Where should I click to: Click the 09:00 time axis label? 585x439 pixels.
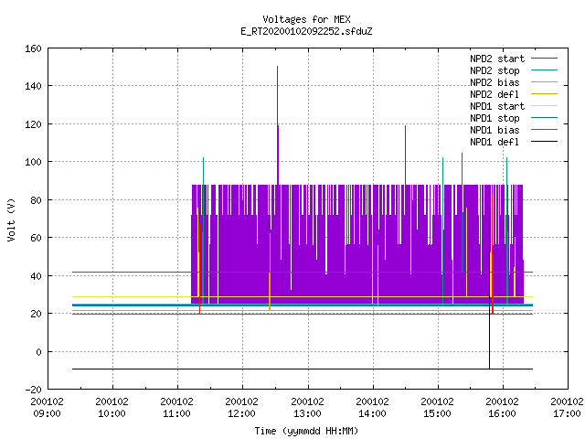pyautogui.click(x=47, y=413)
